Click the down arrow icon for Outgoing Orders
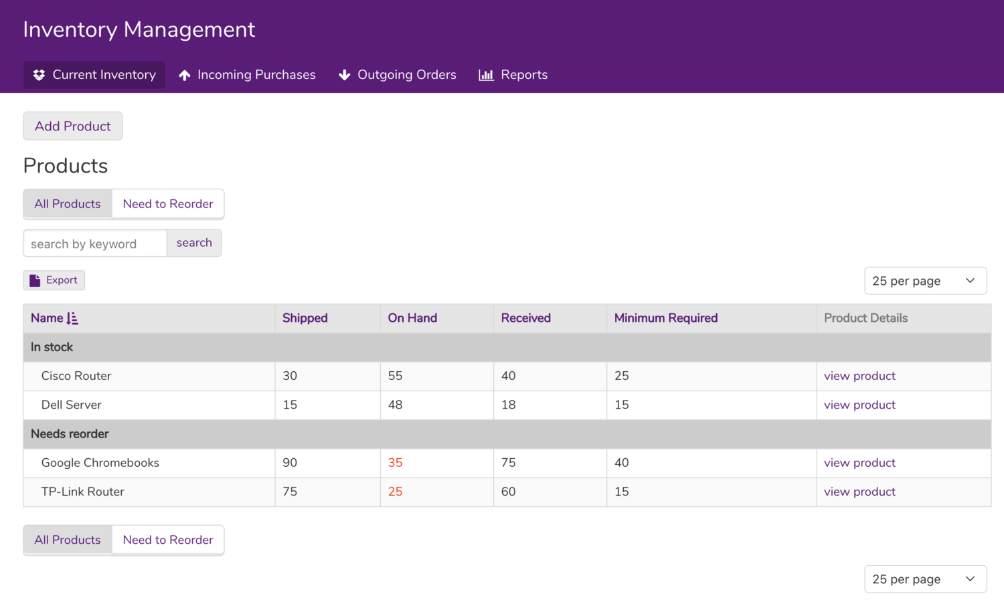 [x=345, y=75]
